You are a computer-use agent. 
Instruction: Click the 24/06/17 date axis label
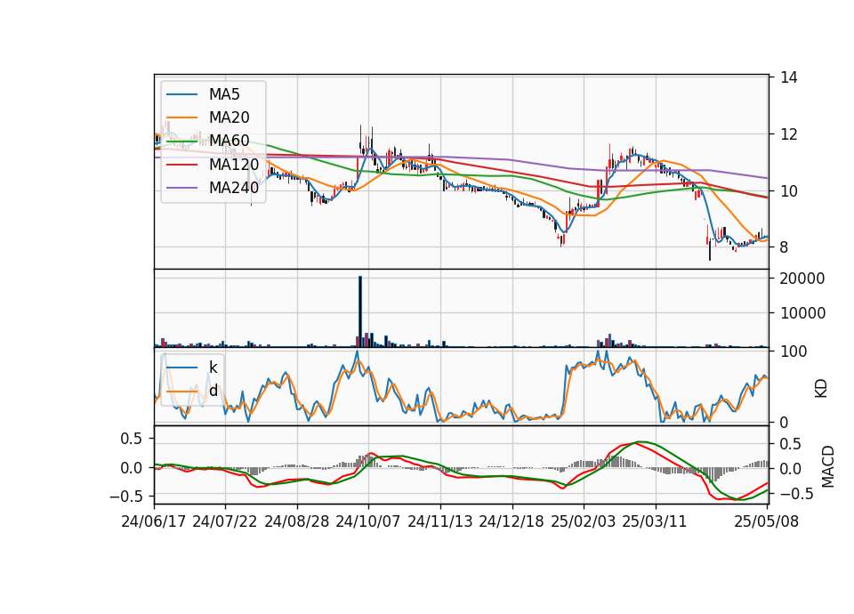coord(154,521)
